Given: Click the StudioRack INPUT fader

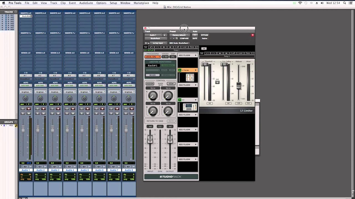Looking at the screenshot, I should tap(150, 139).
